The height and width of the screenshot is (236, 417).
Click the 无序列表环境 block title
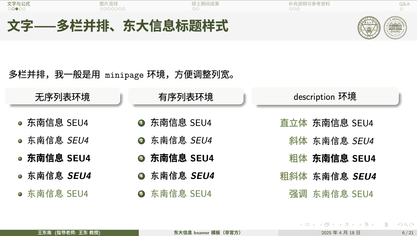62,97
